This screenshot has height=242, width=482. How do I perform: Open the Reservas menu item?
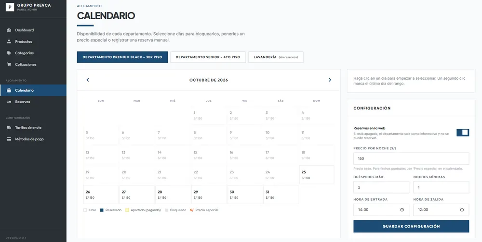(33, 102)
